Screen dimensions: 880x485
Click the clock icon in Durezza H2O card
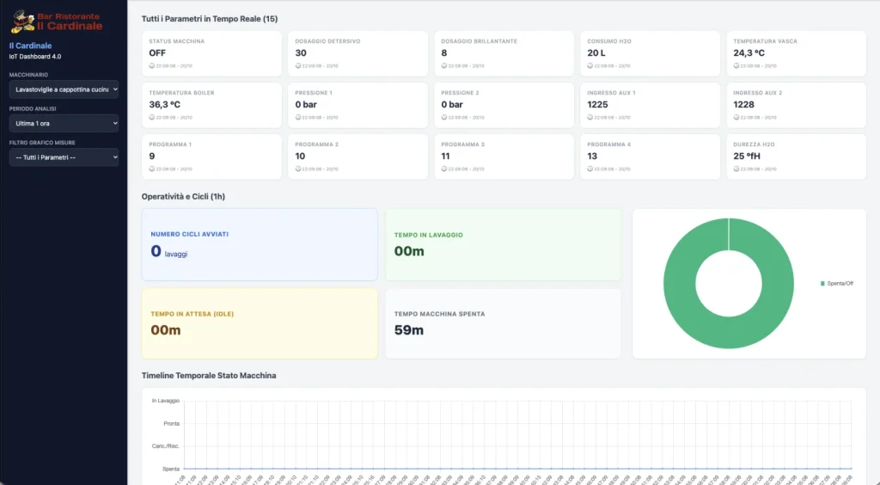736,169
